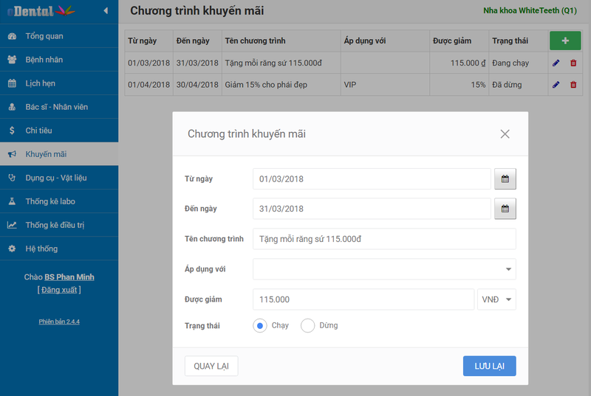Select Khuyến mãi menu item
The width and height of the screenshot is (591, 396).
(x=59, y=154)
